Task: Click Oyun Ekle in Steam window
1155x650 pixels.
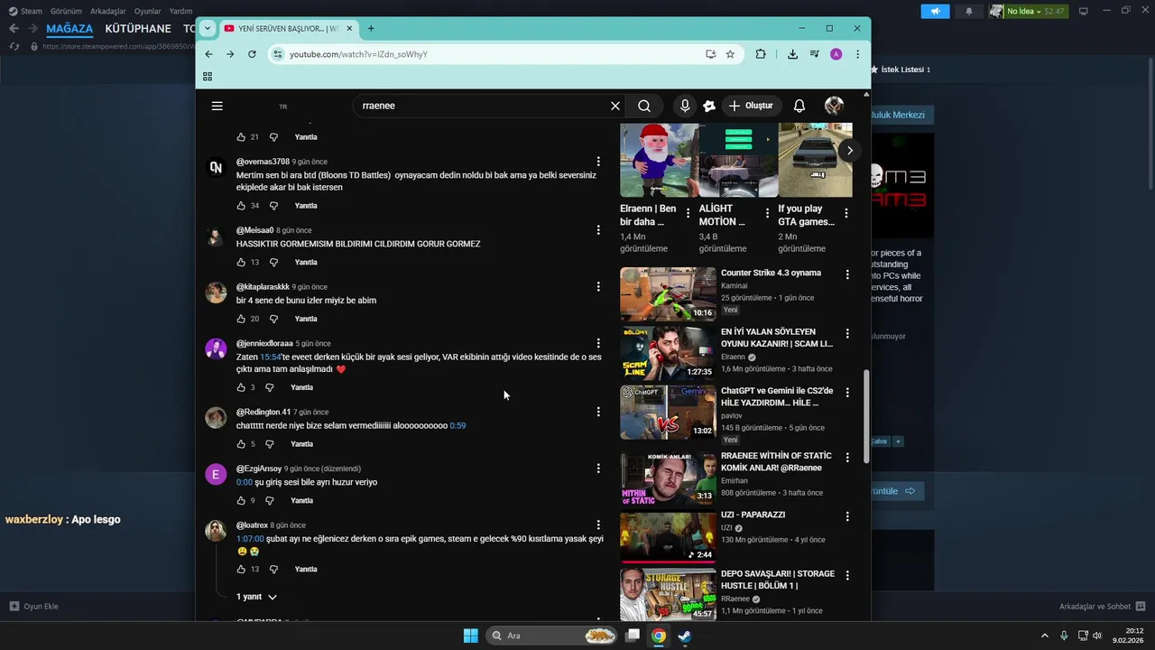Action: click(x=34, y=607)
